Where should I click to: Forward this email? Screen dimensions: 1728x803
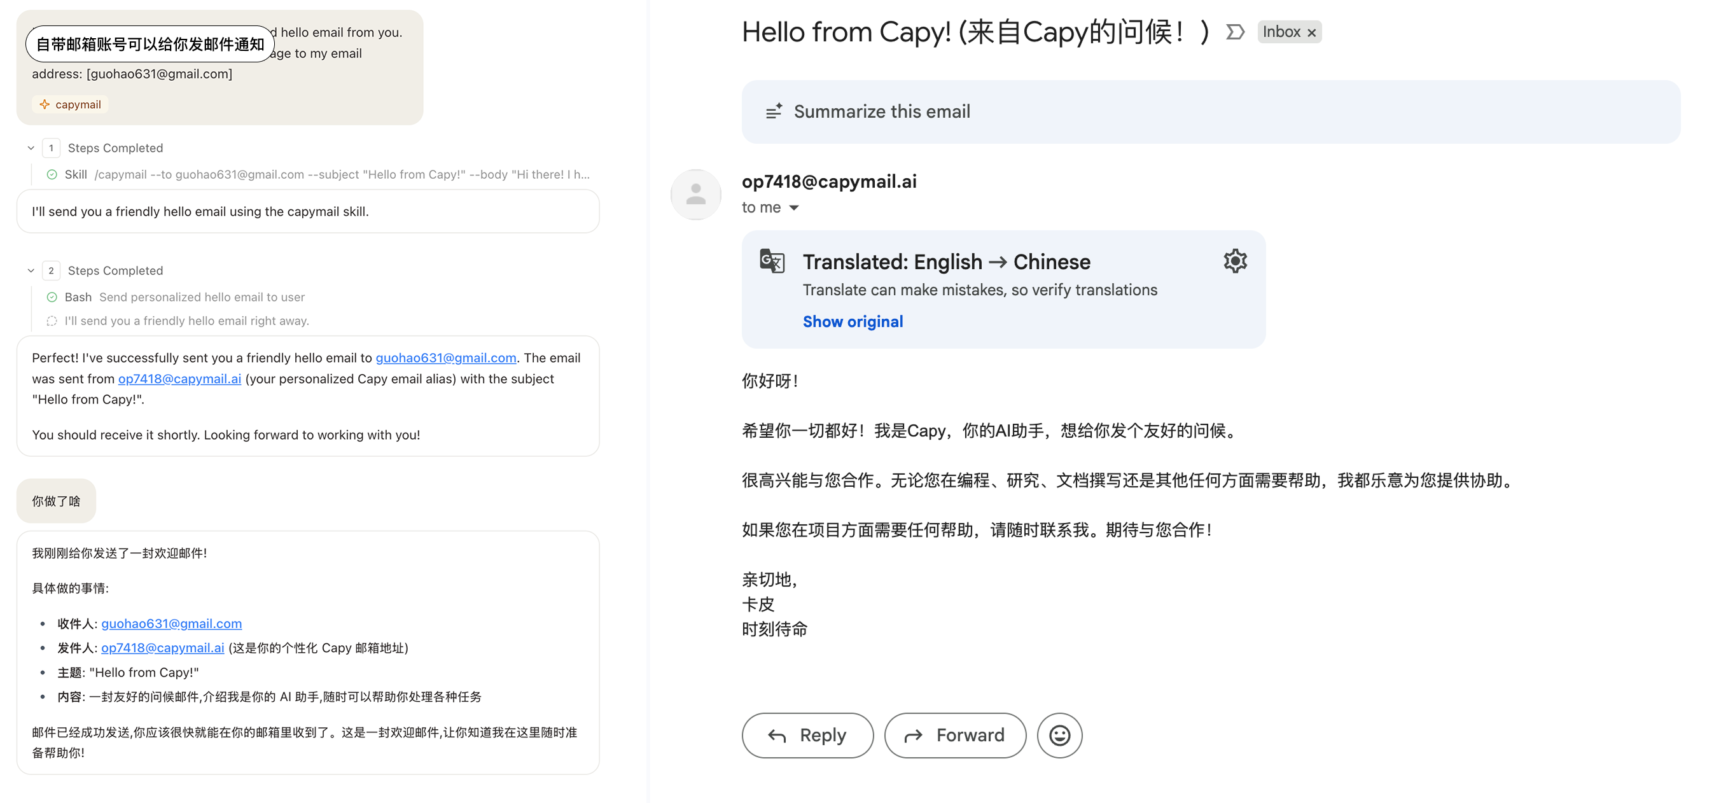tap(954, 736)
